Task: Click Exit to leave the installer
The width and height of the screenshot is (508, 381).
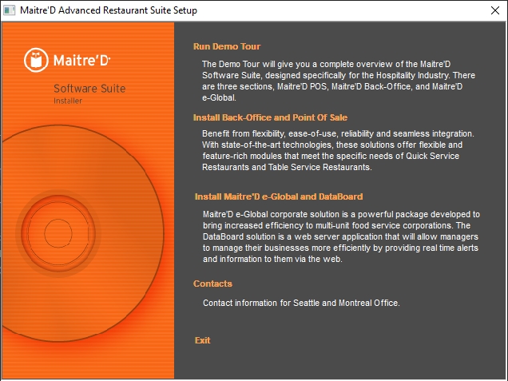Action: [x=202, y=340]
